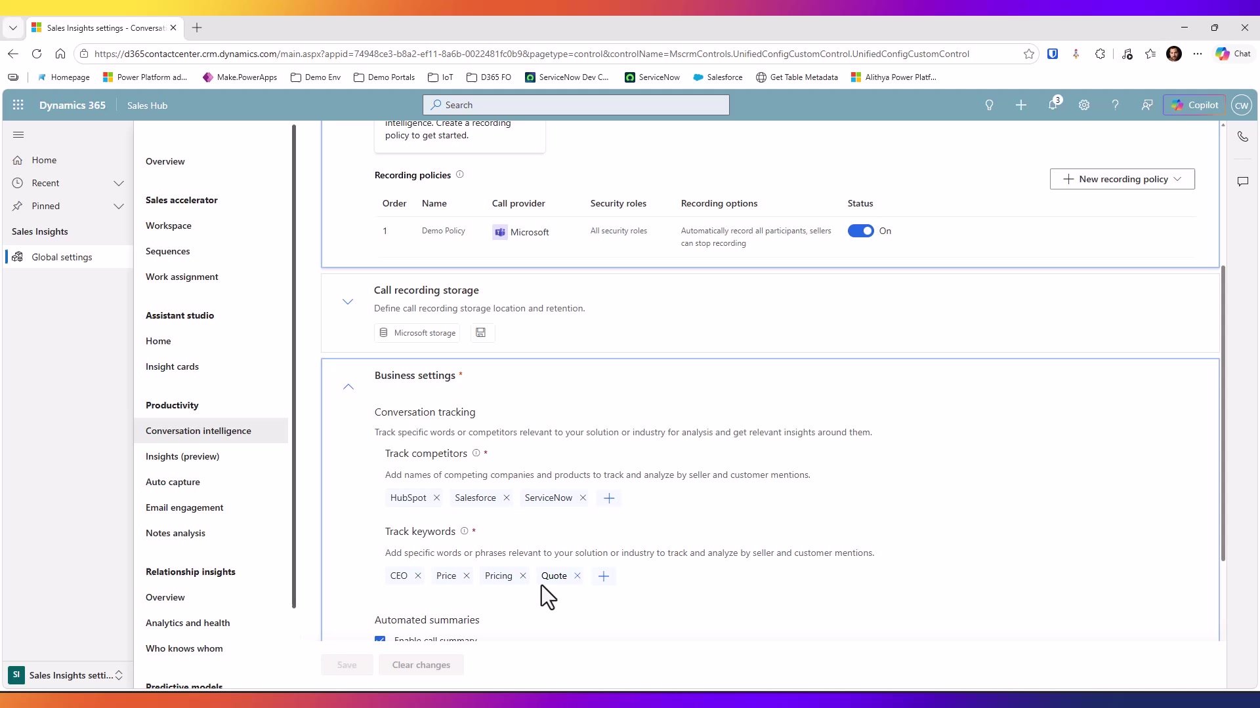Open the notifications bell icon
1260x708 pixels.
[x=1053, y=105]
